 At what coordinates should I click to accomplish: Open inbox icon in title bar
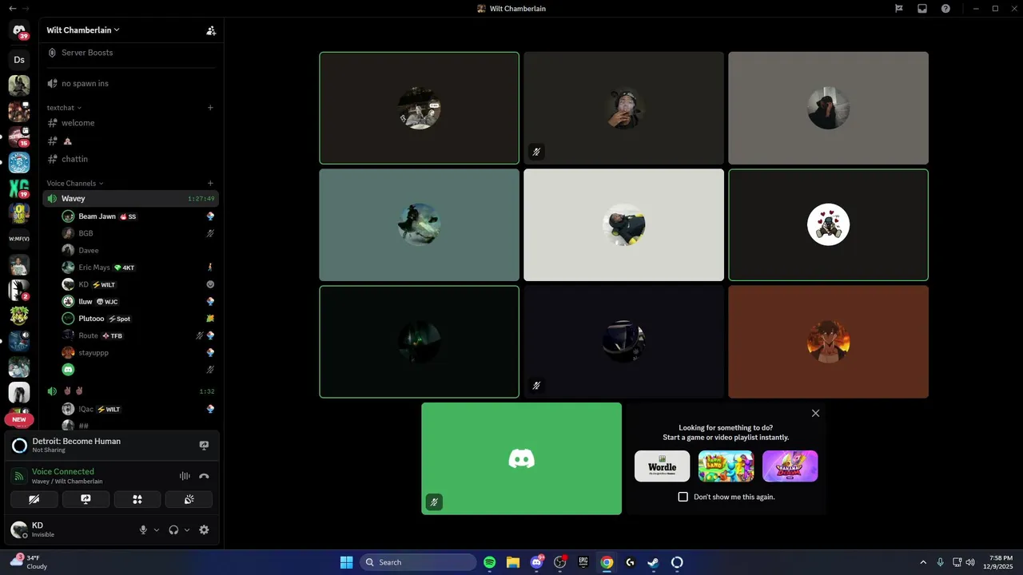pyautogui.click(x=922, y=9)
